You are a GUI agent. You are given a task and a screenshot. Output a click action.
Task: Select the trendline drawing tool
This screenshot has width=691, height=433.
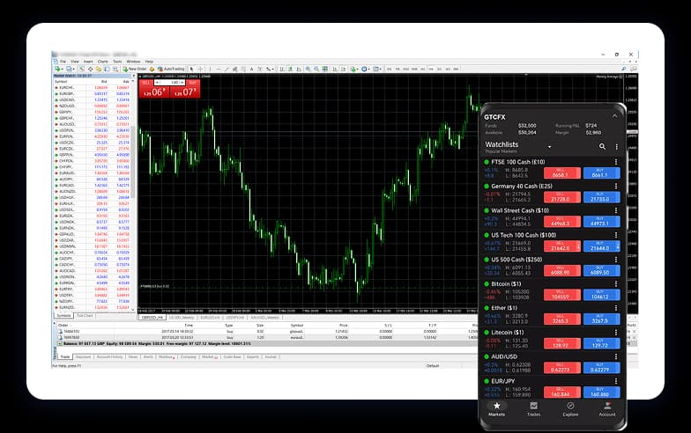click(227, 69)
